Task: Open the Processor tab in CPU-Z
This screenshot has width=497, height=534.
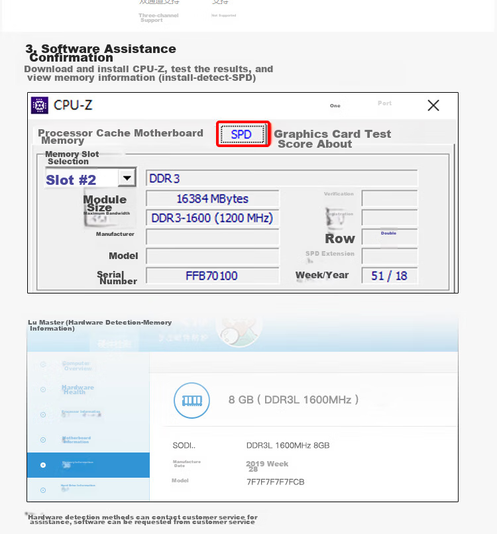Action: (65, 133)
